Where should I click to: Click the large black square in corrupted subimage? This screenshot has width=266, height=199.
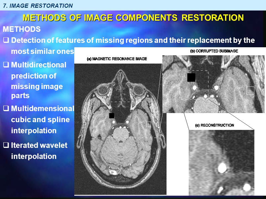pos(191,77)
